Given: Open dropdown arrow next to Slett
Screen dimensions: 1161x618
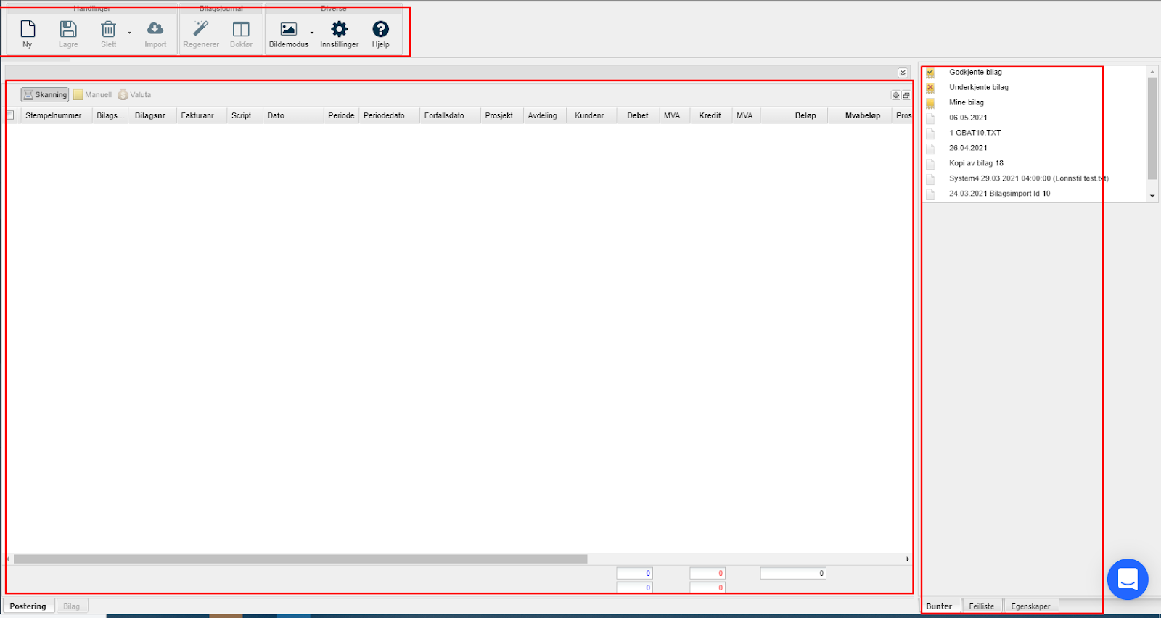Looking at the screenshot, I should (x=130, y=33).
